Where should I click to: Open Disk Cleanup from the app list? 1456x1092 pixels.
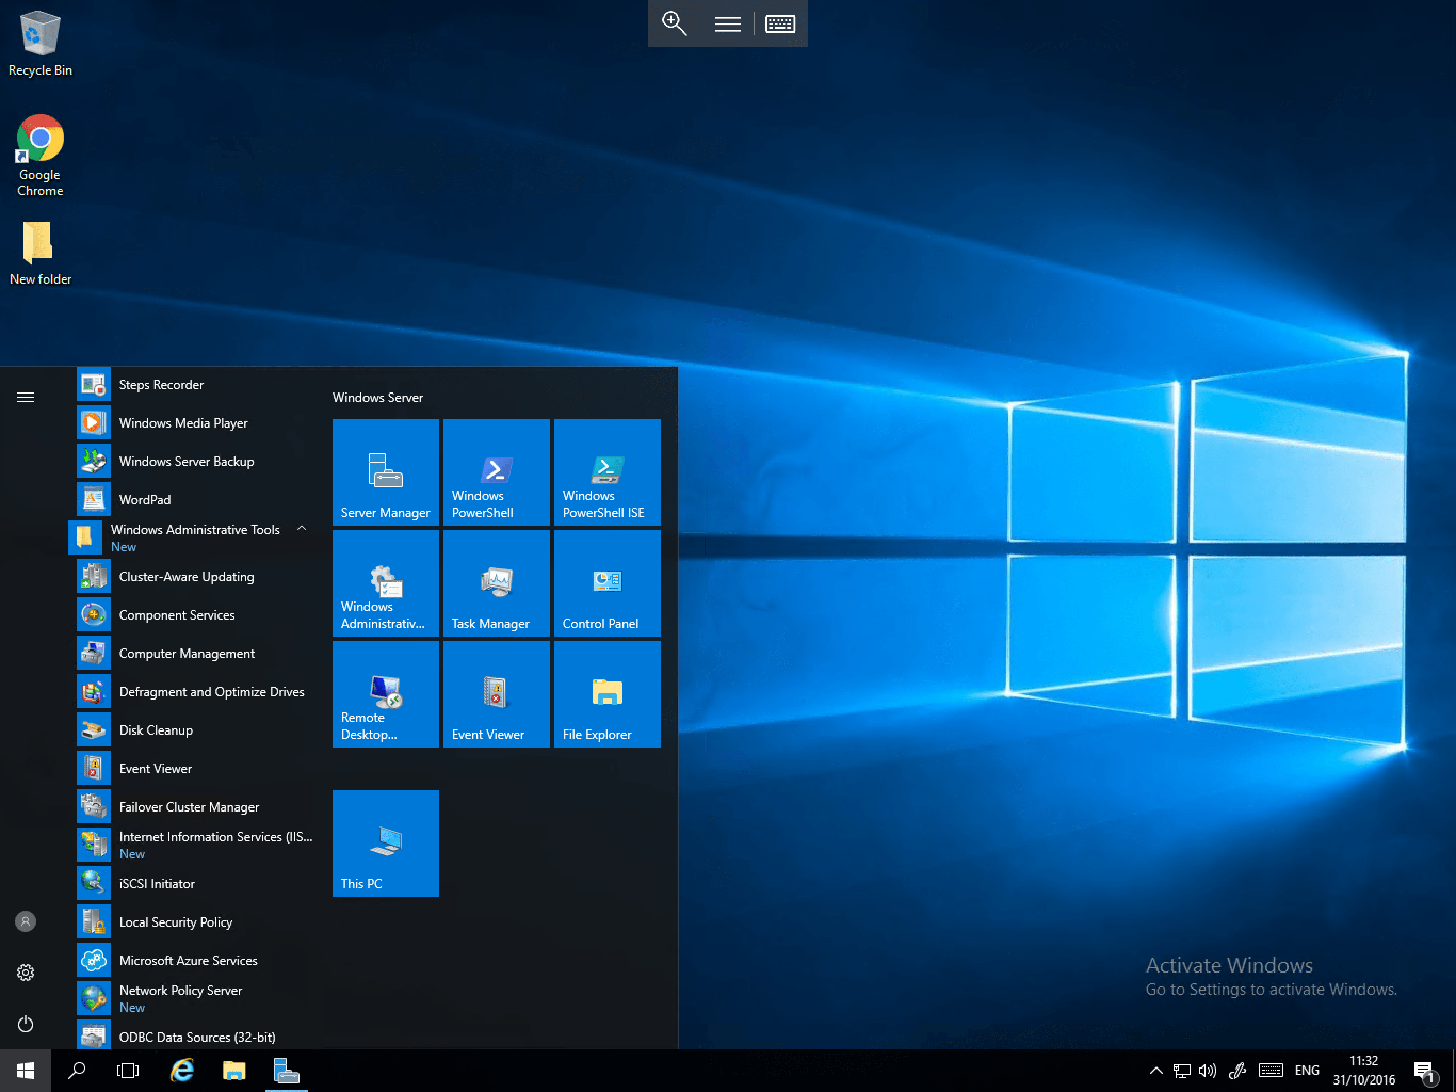coord(155,730)
